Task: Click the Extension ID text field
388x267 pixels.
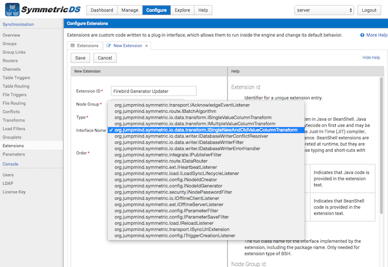Action: tap(154, 91)
